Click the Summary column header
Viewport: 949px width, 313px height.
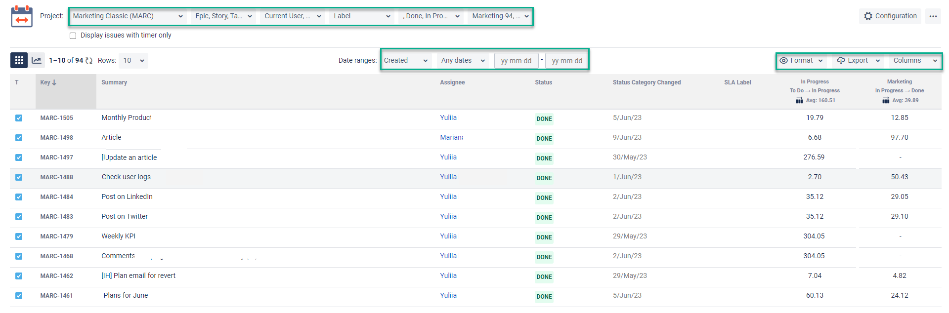pyautogui.click(x=114, y=82)
